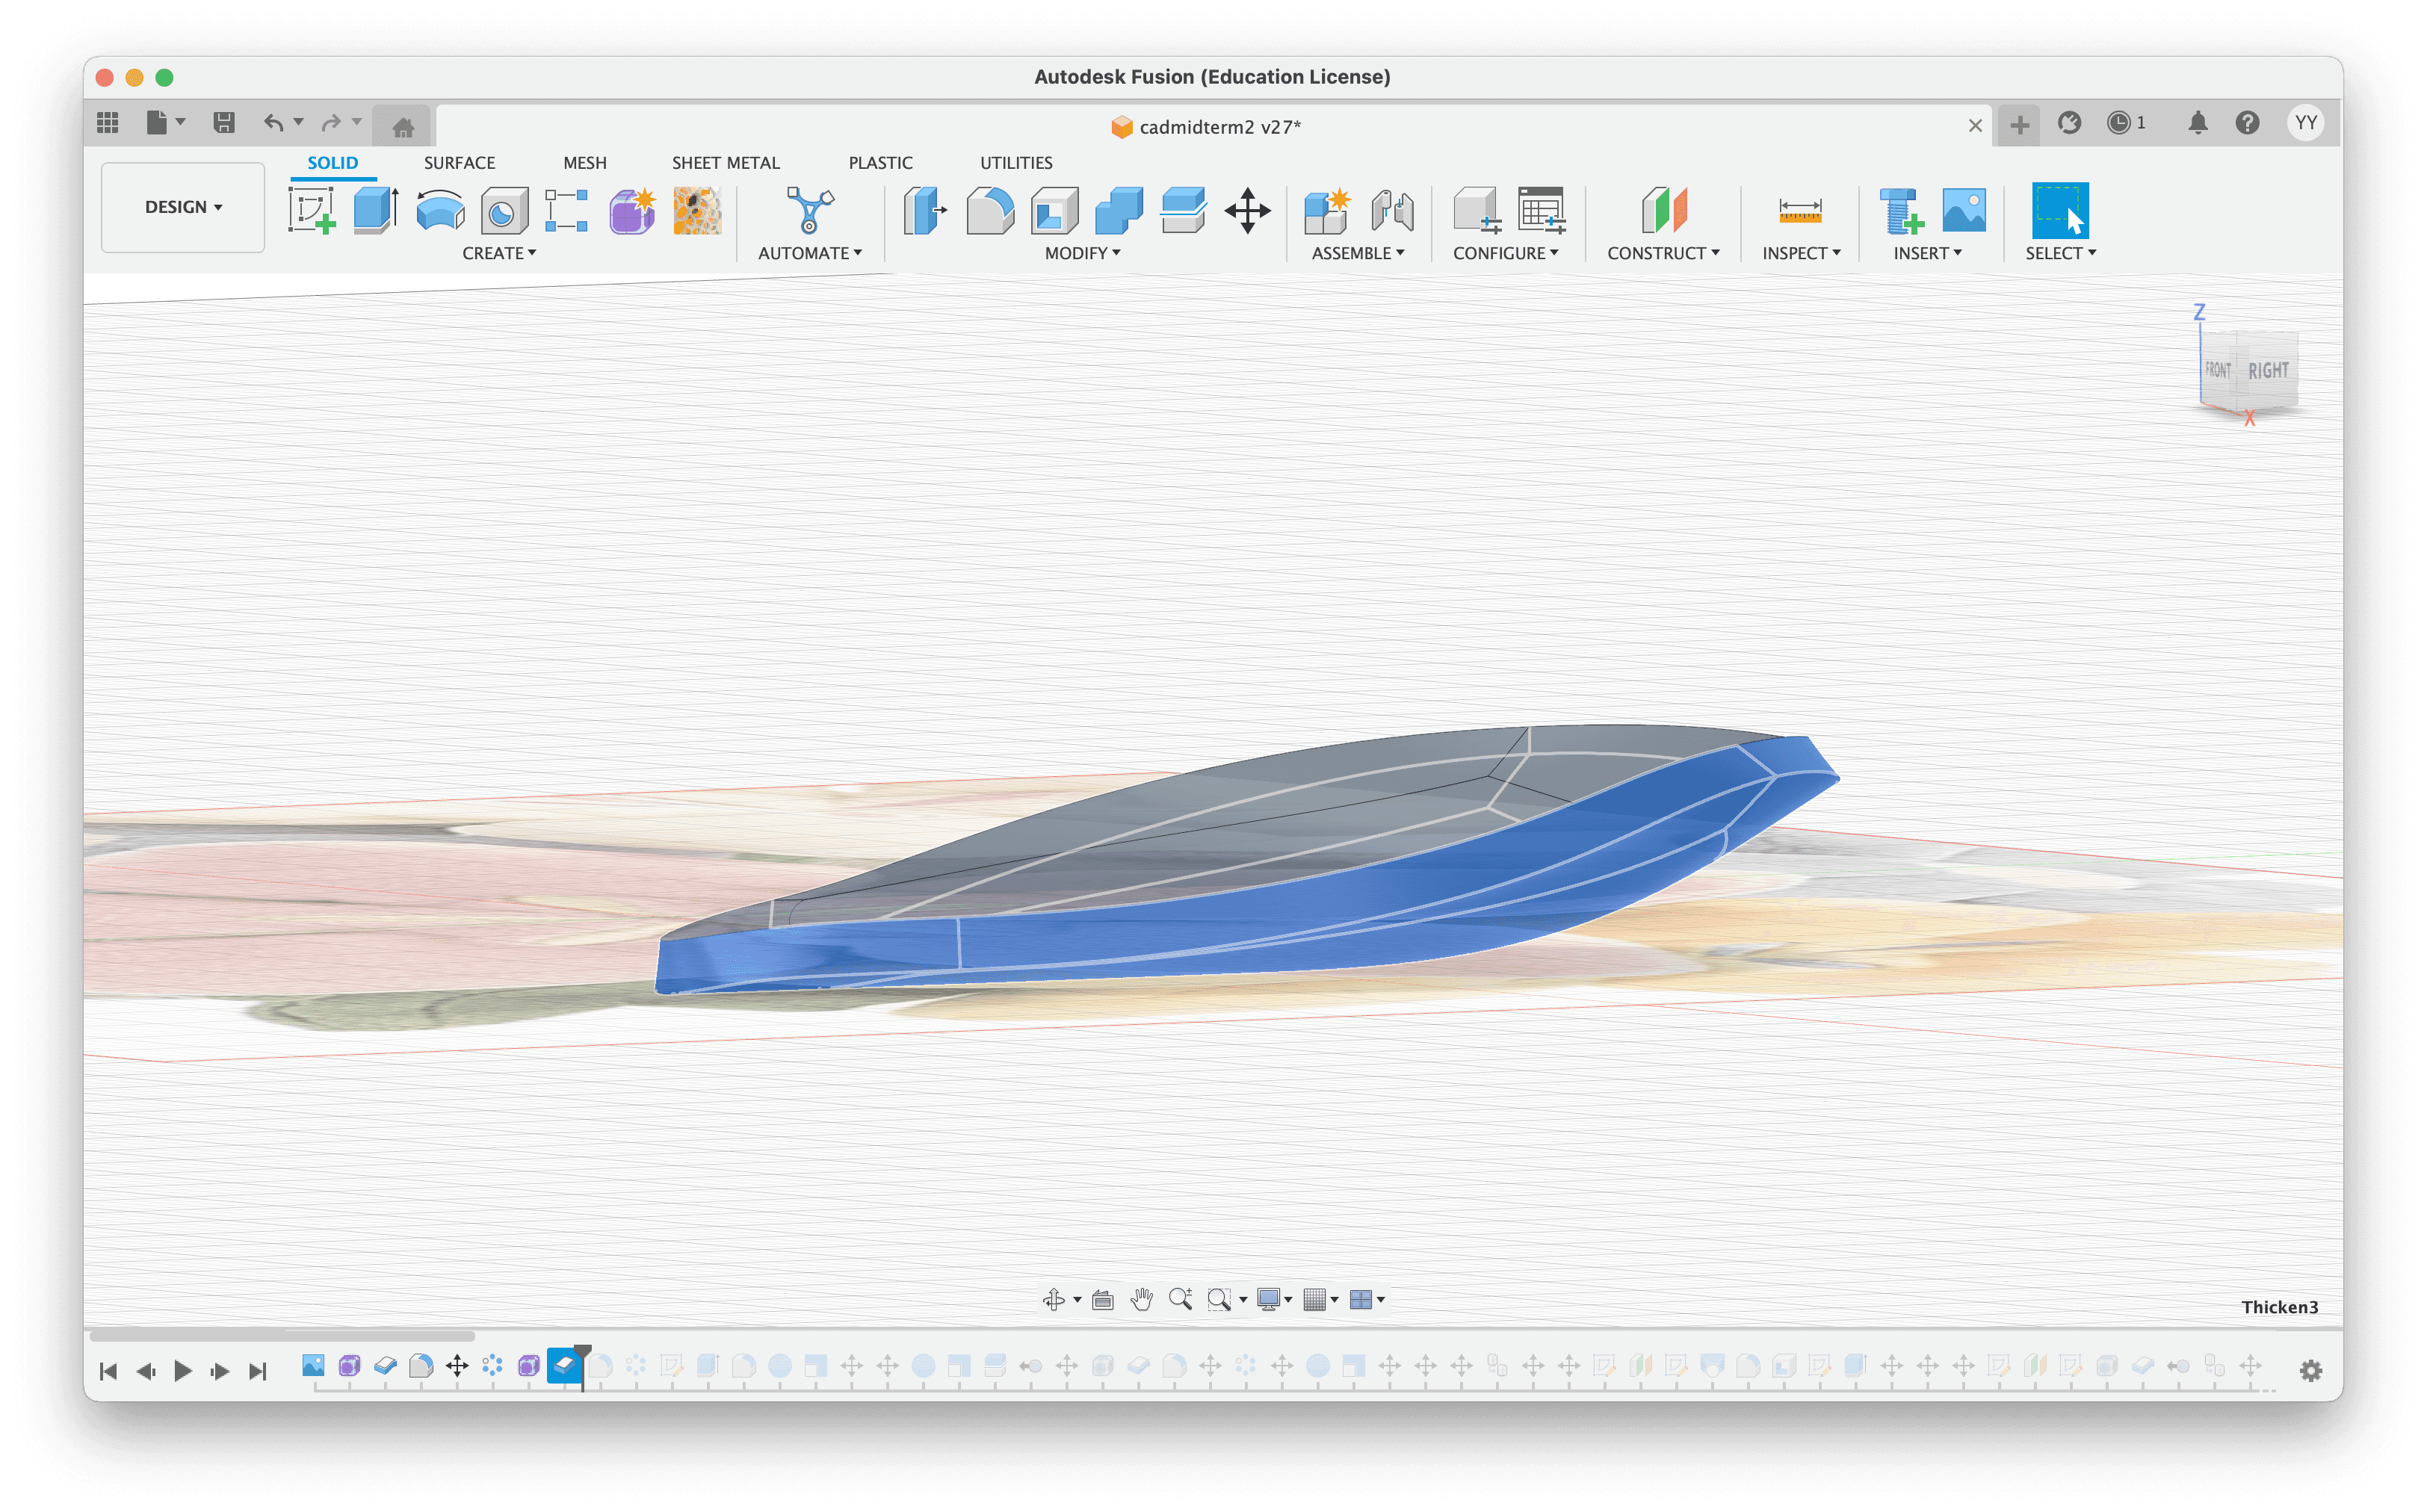Open the Grid and Snaps settings dropdown
This screenshot has width=2427, height=1512.
[1321, 1299]
